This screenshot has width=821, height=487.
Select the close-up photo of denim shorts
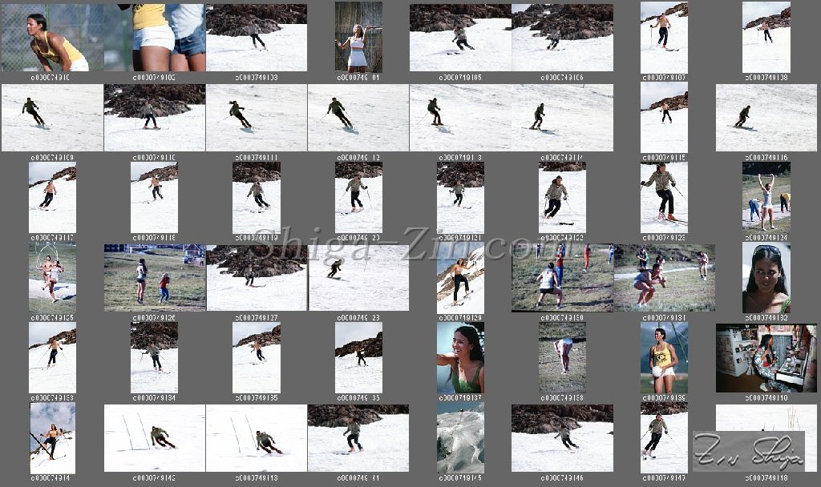[x=154, y=37]
